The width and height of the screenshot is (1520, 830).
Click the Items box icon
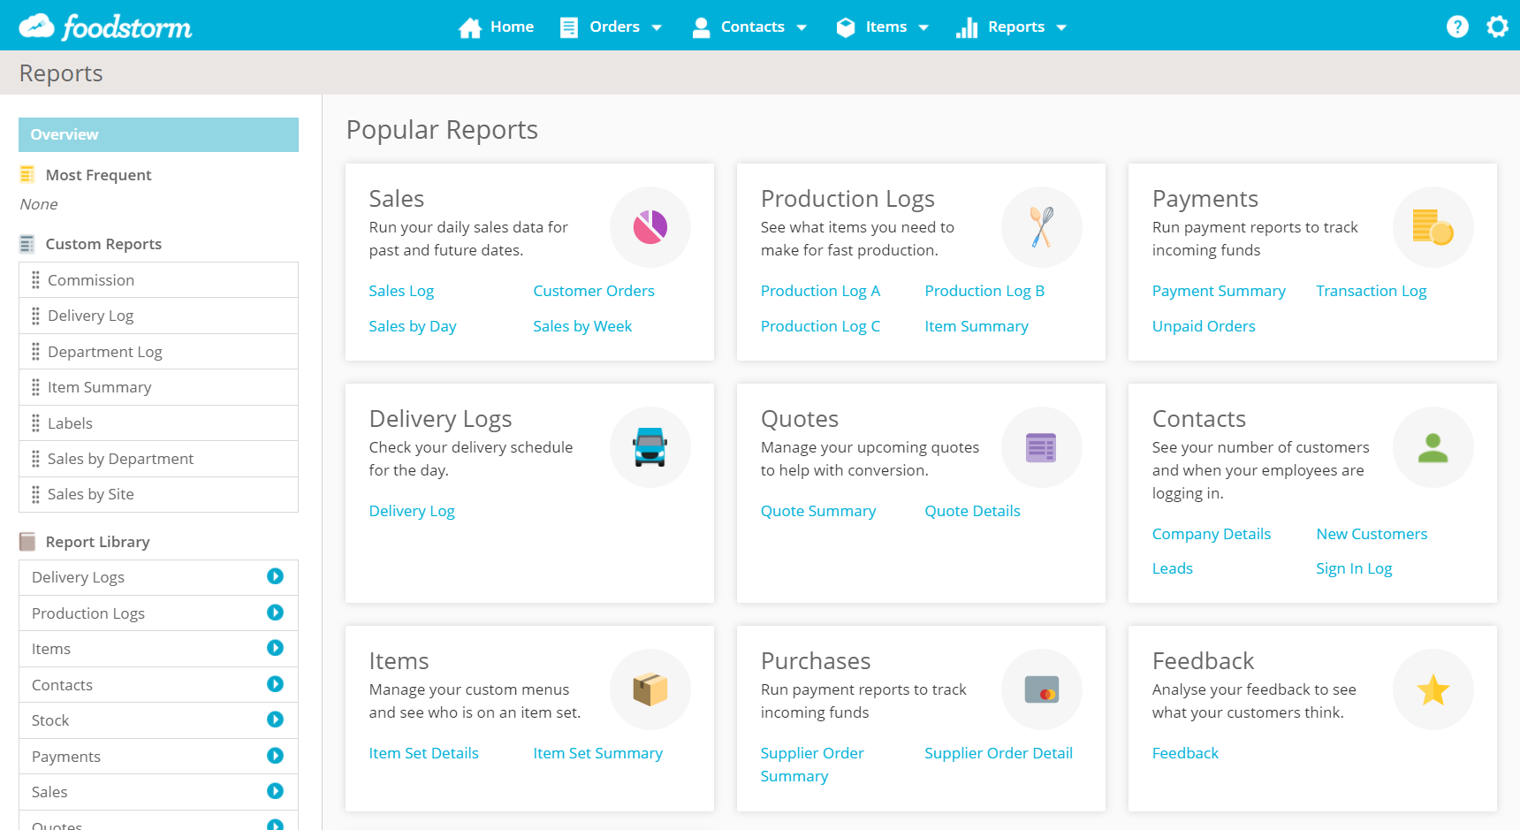pyautogui.click(x=650, y=689)
